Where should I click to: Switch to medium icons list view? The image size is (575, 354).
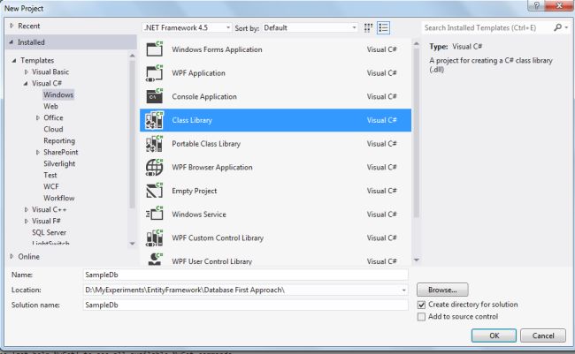coord(384,28)
